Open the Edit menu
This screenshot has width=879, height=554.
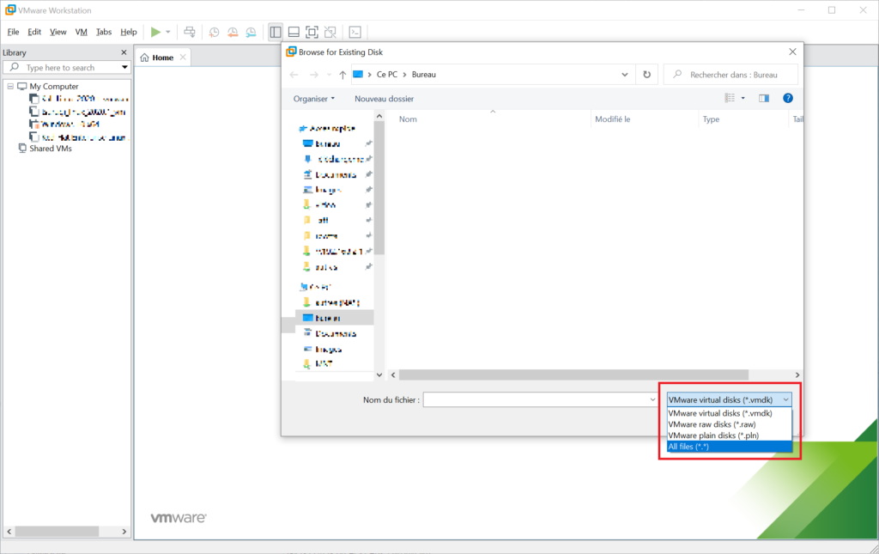[34, 32]
